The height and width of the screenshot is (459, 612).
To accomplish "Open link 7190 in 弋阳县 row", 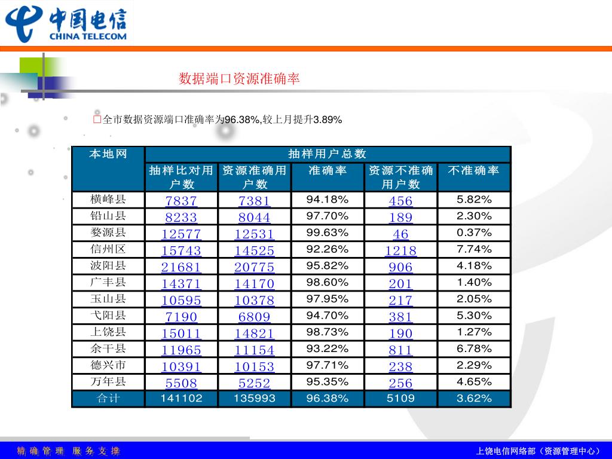I will (181, 317).
